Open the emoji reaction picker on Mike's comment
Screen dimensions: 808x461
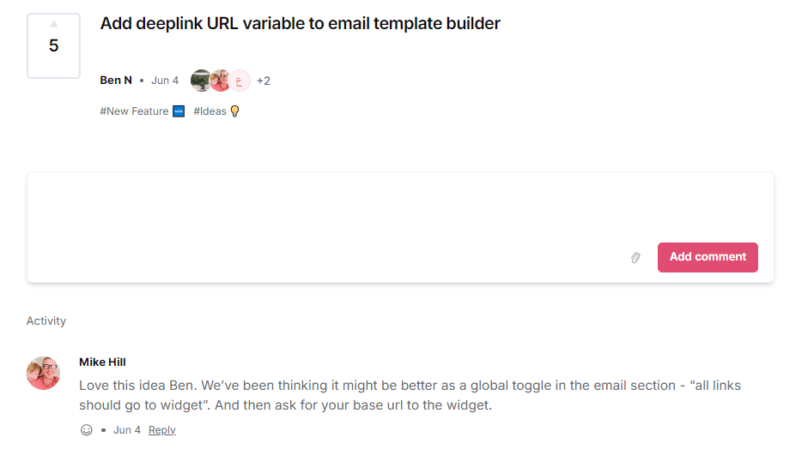point(87,430)
